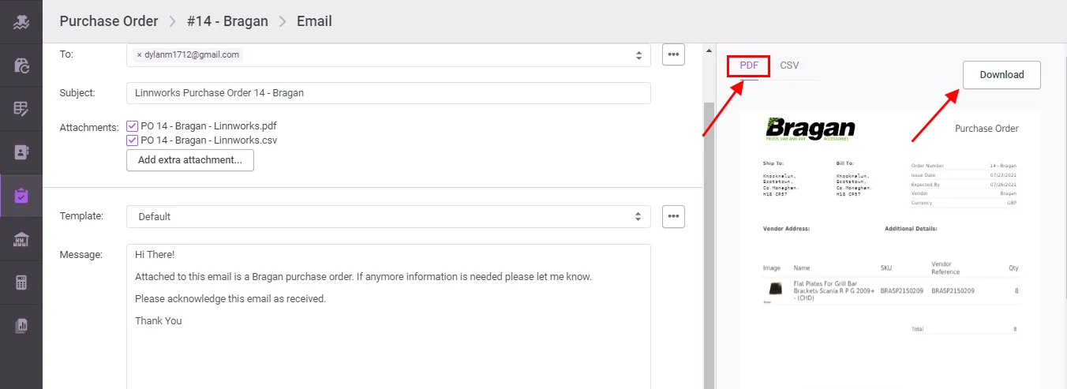
Task: Switch to the CSV preview tab
Action: (x=789, y=65)
